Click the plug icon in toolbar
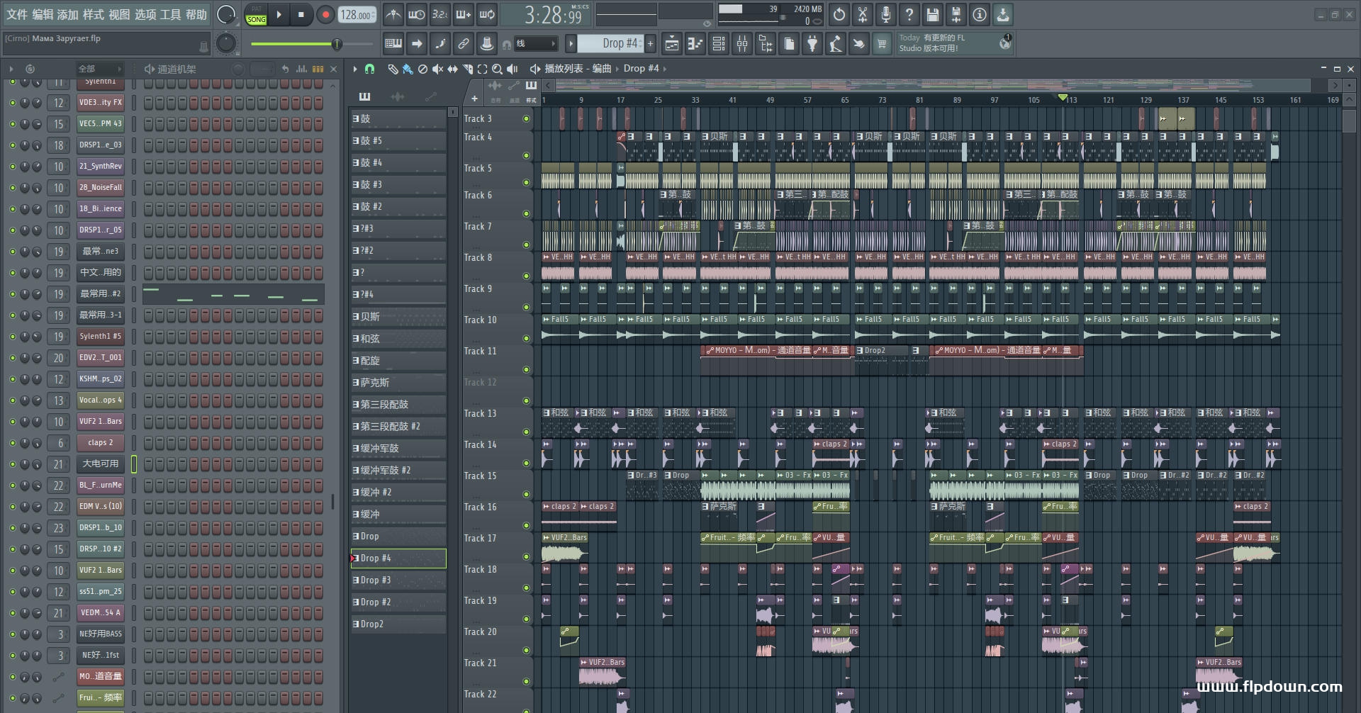 point(812,44)
